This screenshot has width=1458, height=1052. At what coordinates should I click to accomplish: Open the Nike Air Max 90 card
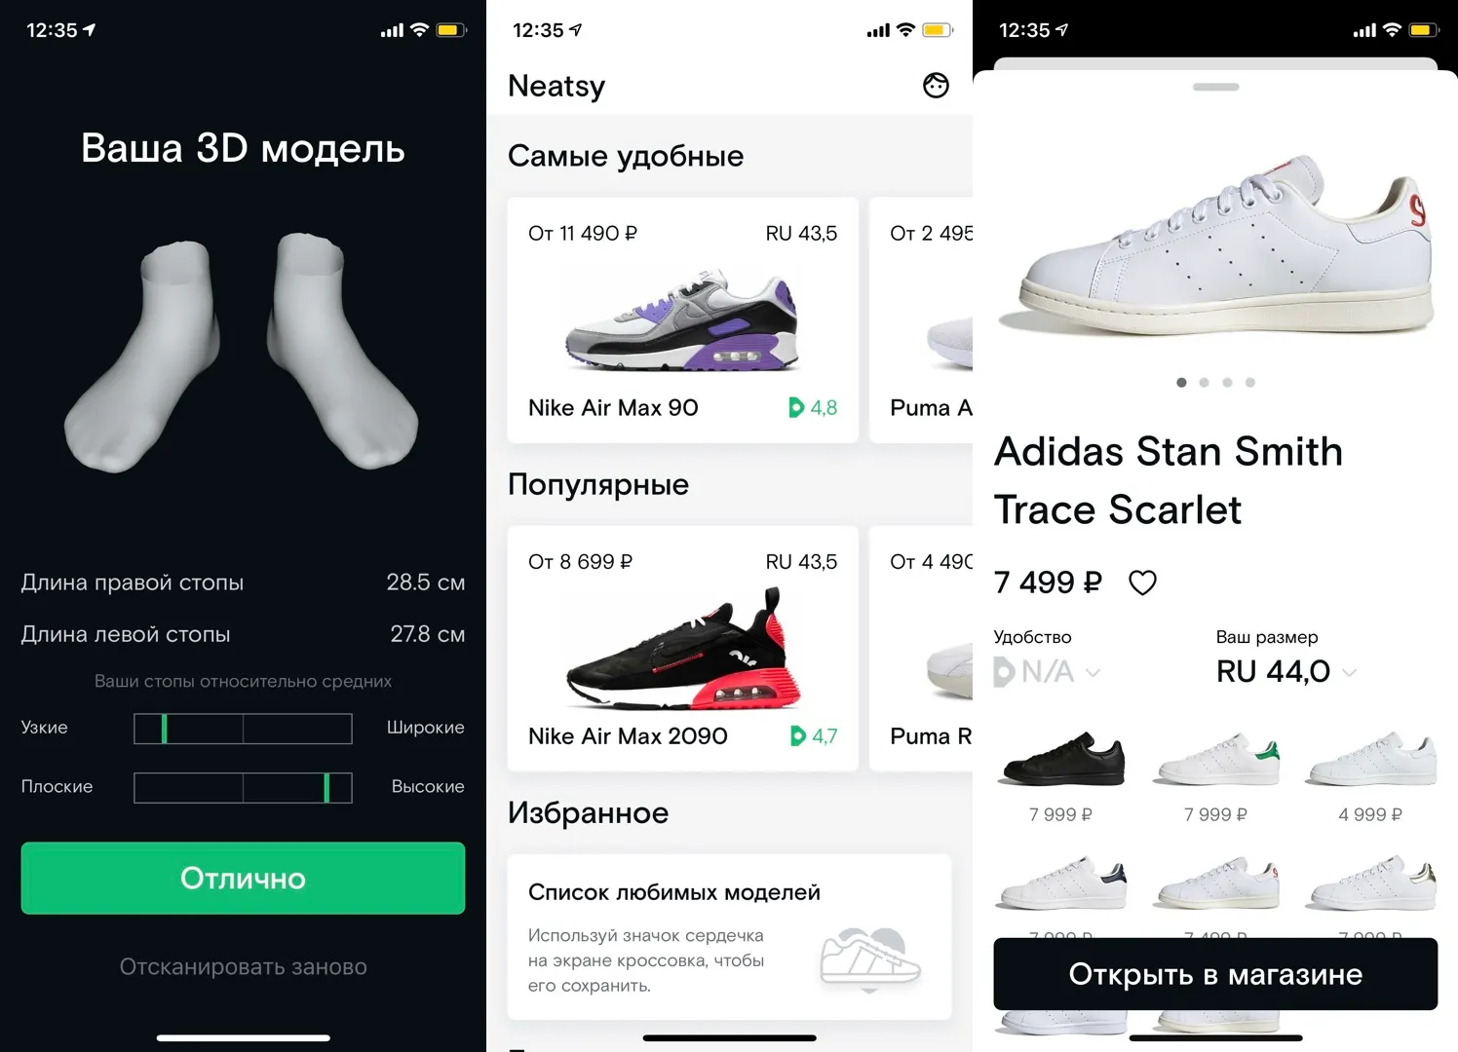point(682,320)
